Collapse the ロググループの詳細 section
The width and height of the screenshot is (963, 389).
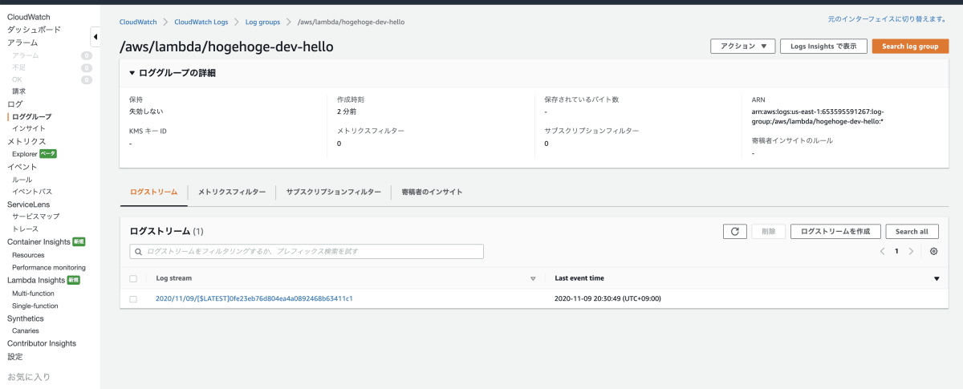[132, 73]
